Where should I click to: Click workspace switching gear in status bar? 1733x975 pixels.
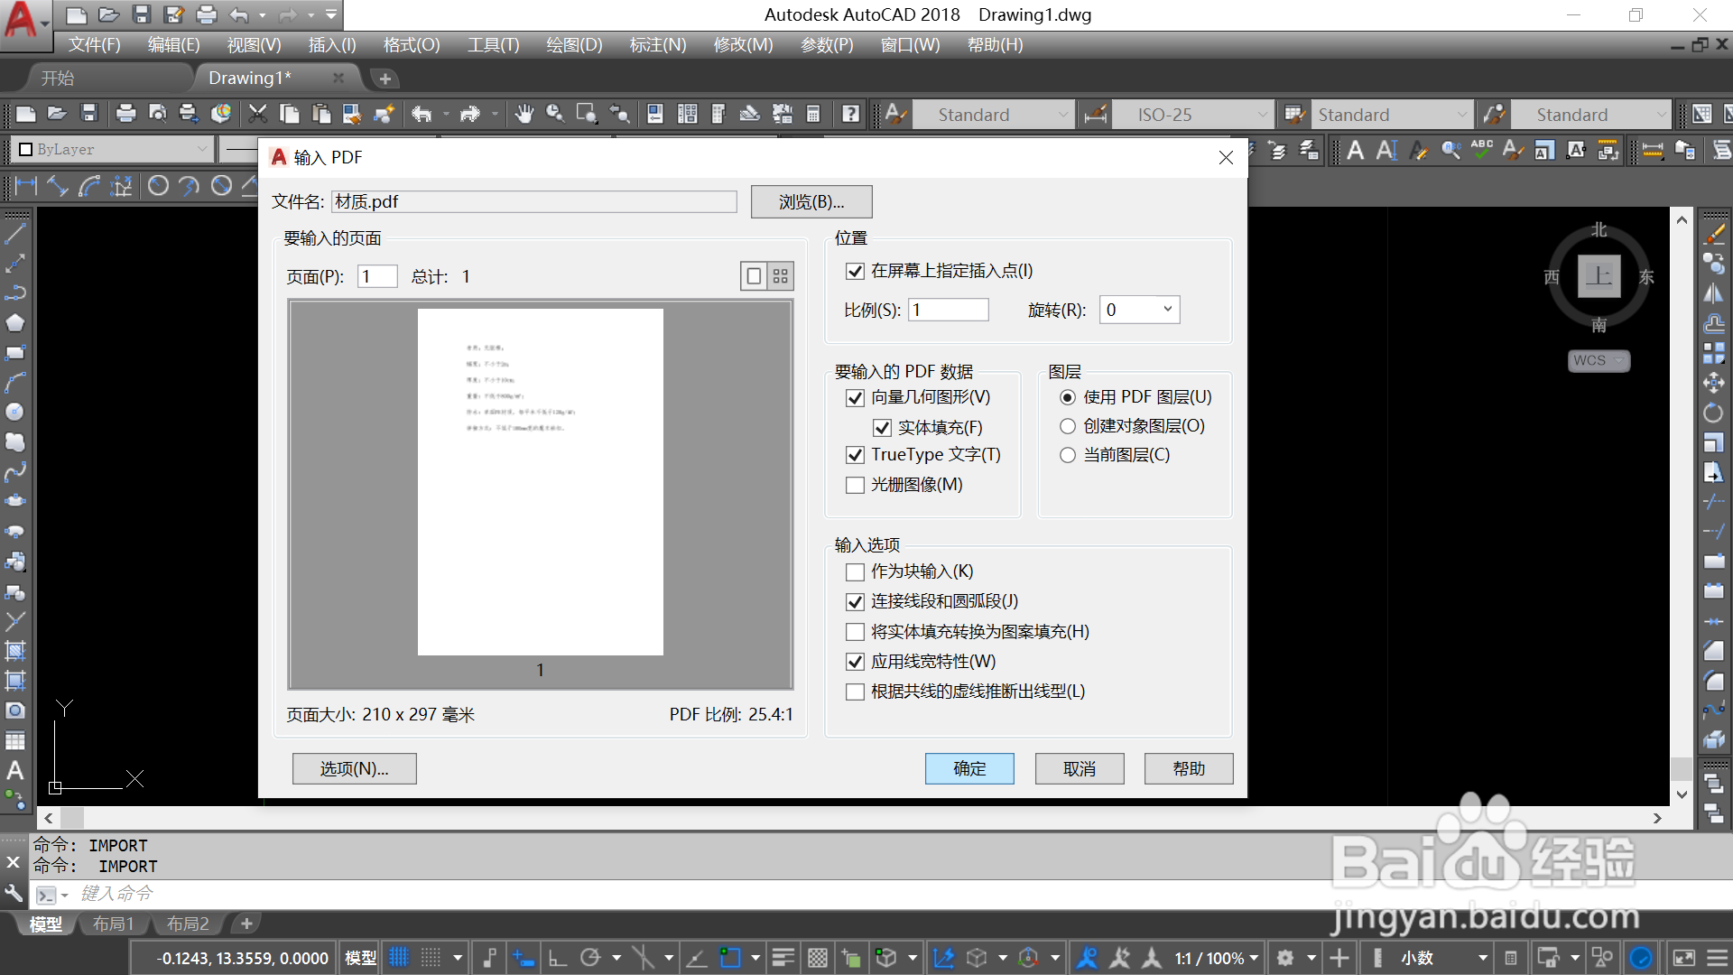(x=1285, y=958)
